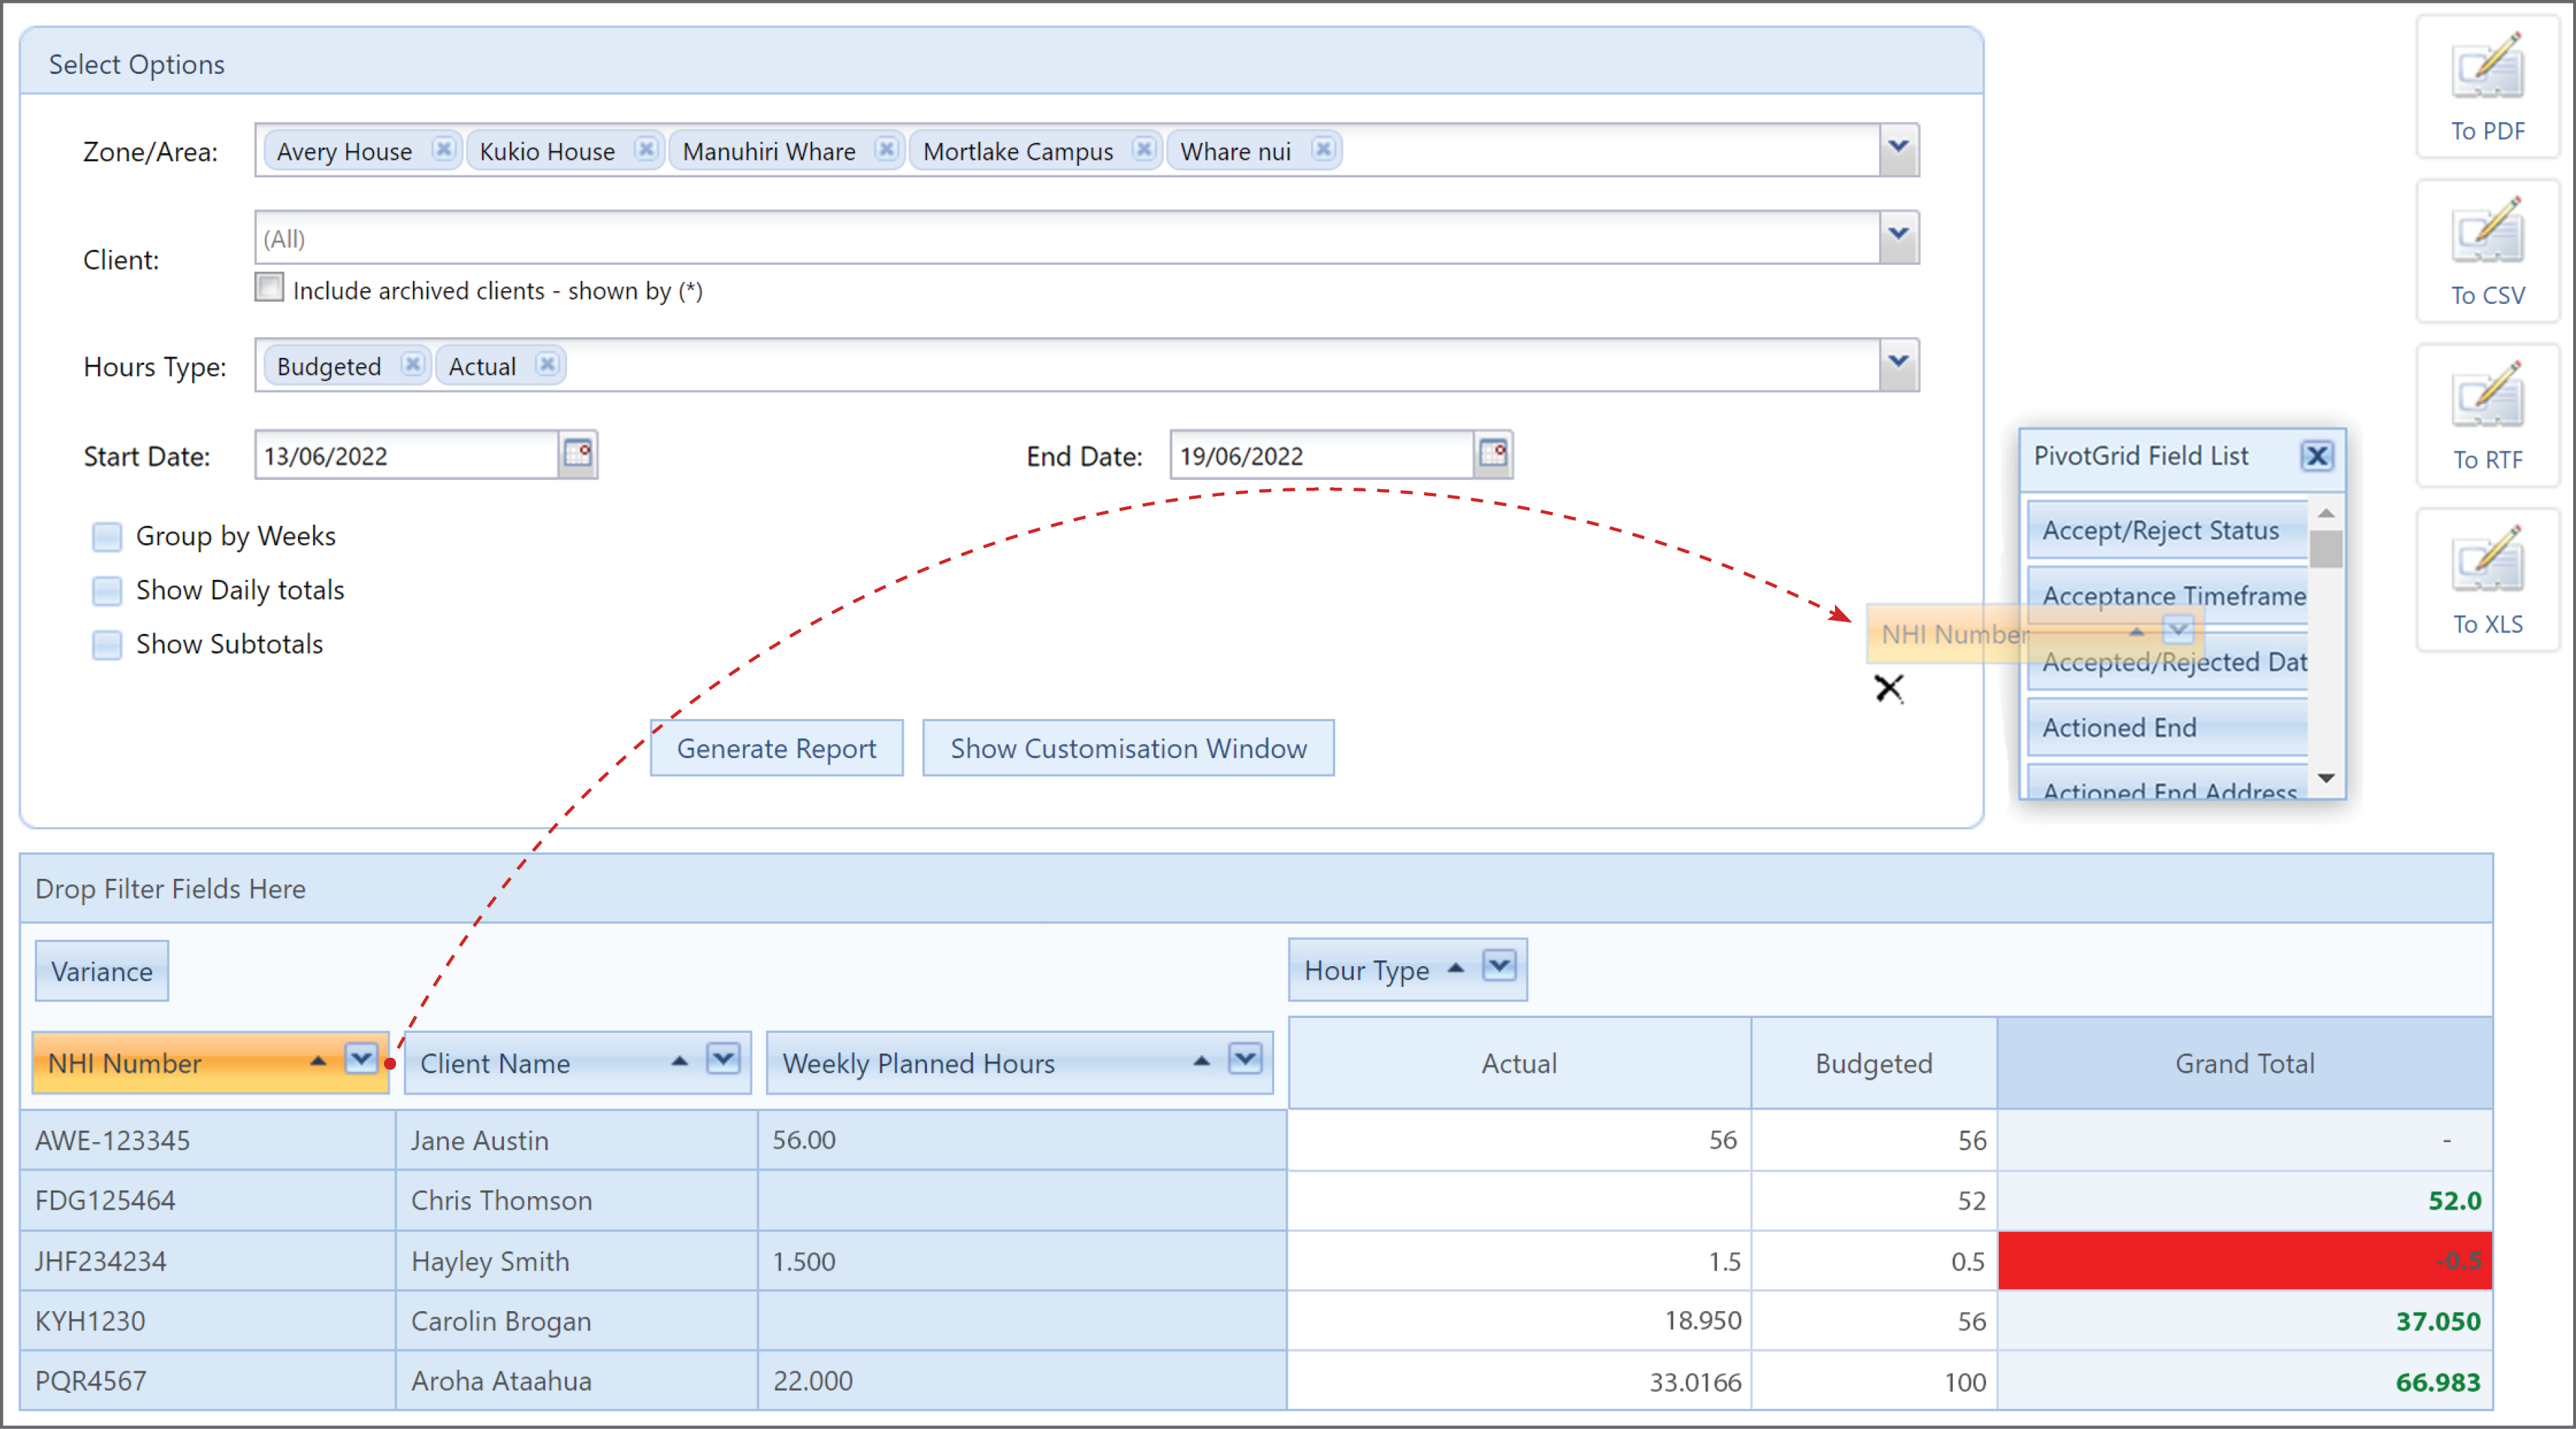Expand the Zone/Area dropdown
Viewport: 2576px width, 1429px height.
coord(1898,150)
